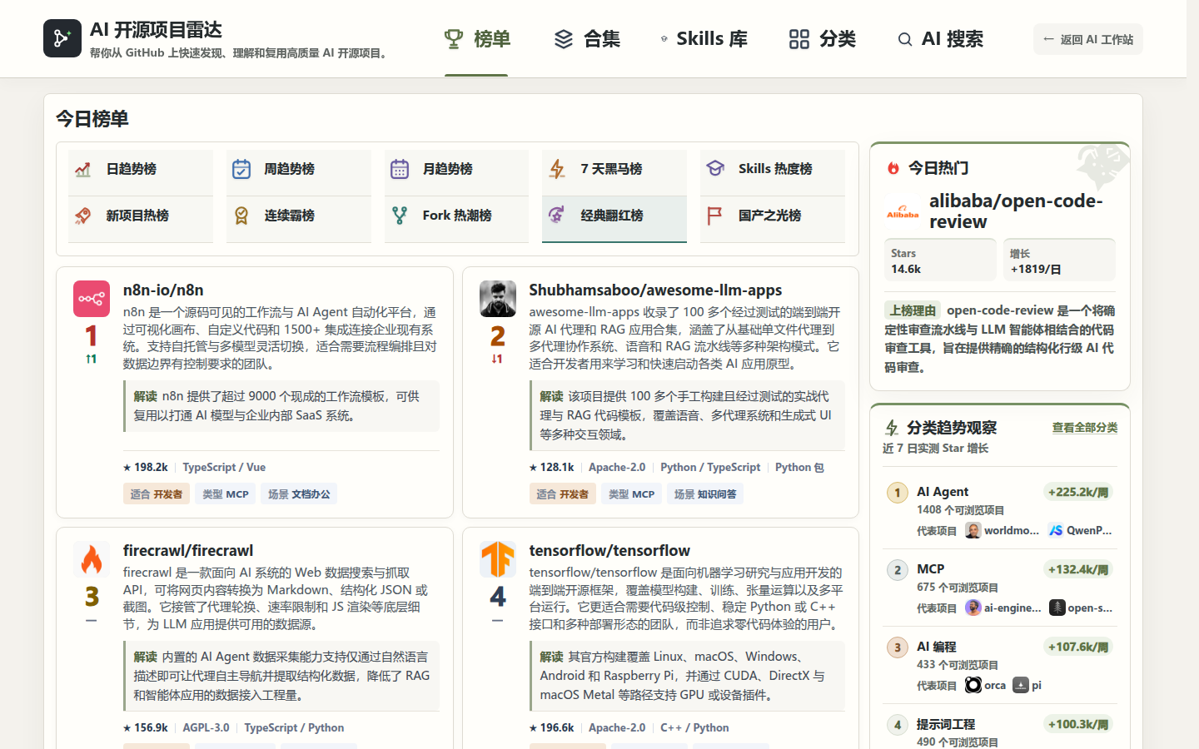Click the ★ 196.6k star count

[552, 727]
